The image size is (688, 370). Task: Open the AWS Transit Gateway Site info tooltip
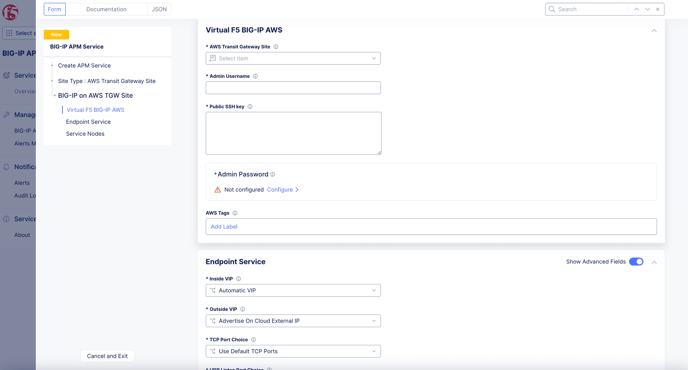click(x=275, y=47)
